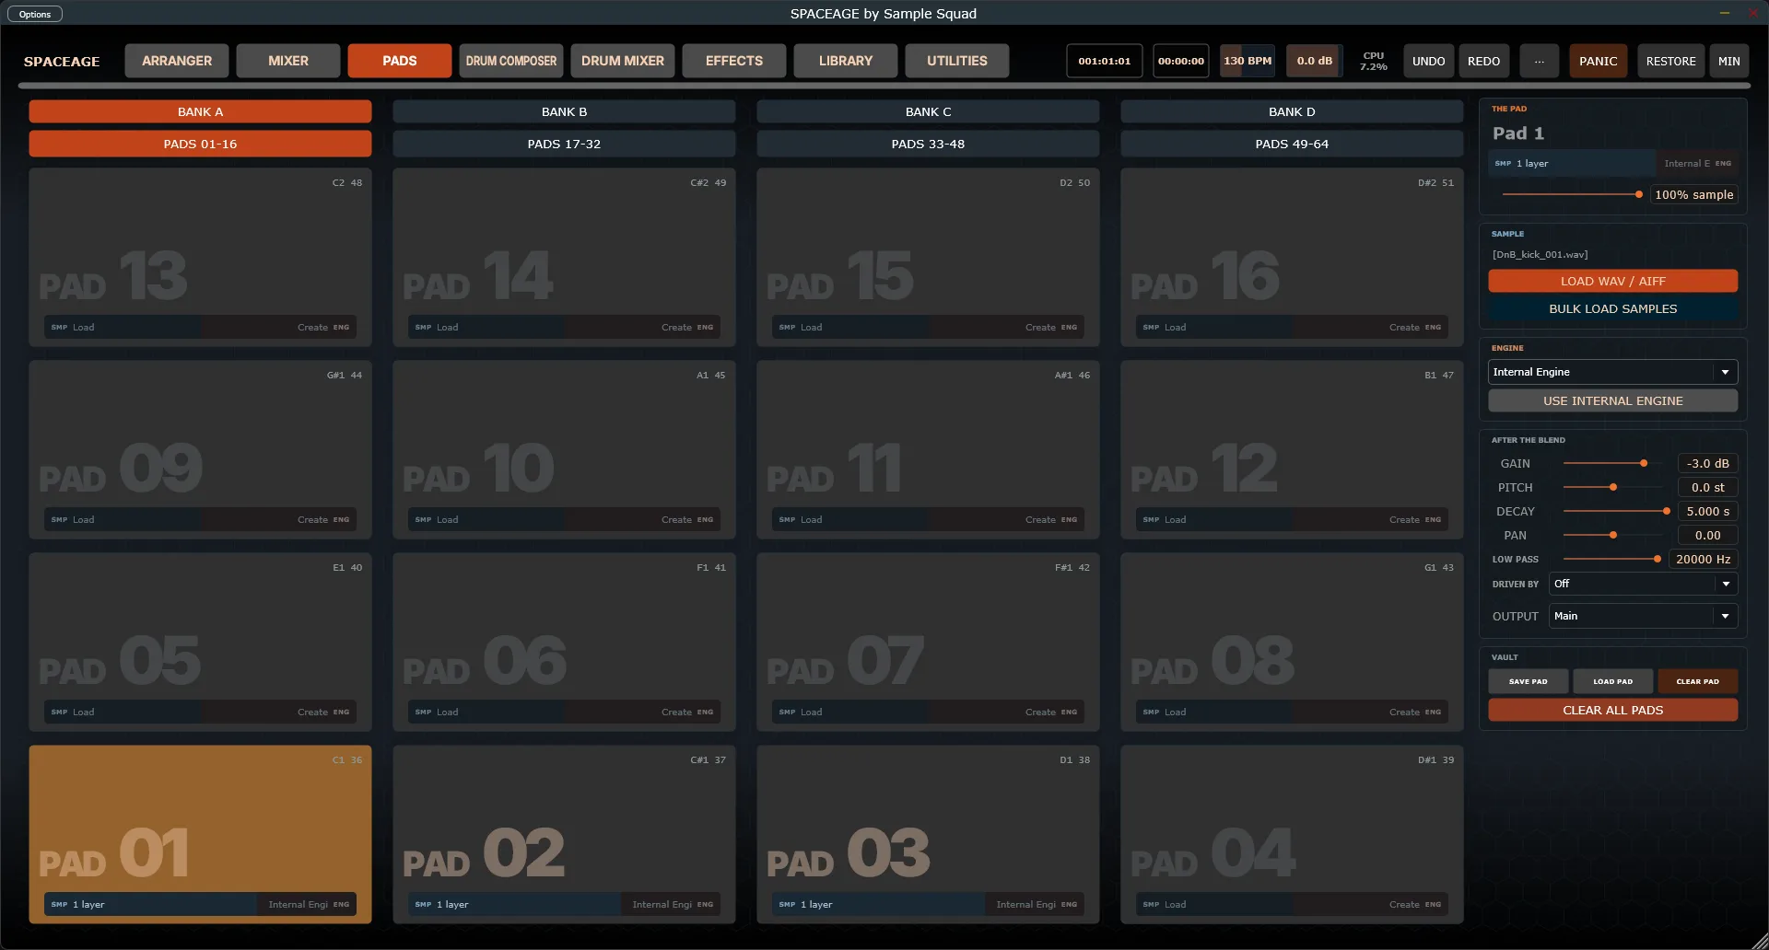This screenshot has height=950, width=1769.
Task: Switch to the DRUM MIXER tab
Action: 623,61
